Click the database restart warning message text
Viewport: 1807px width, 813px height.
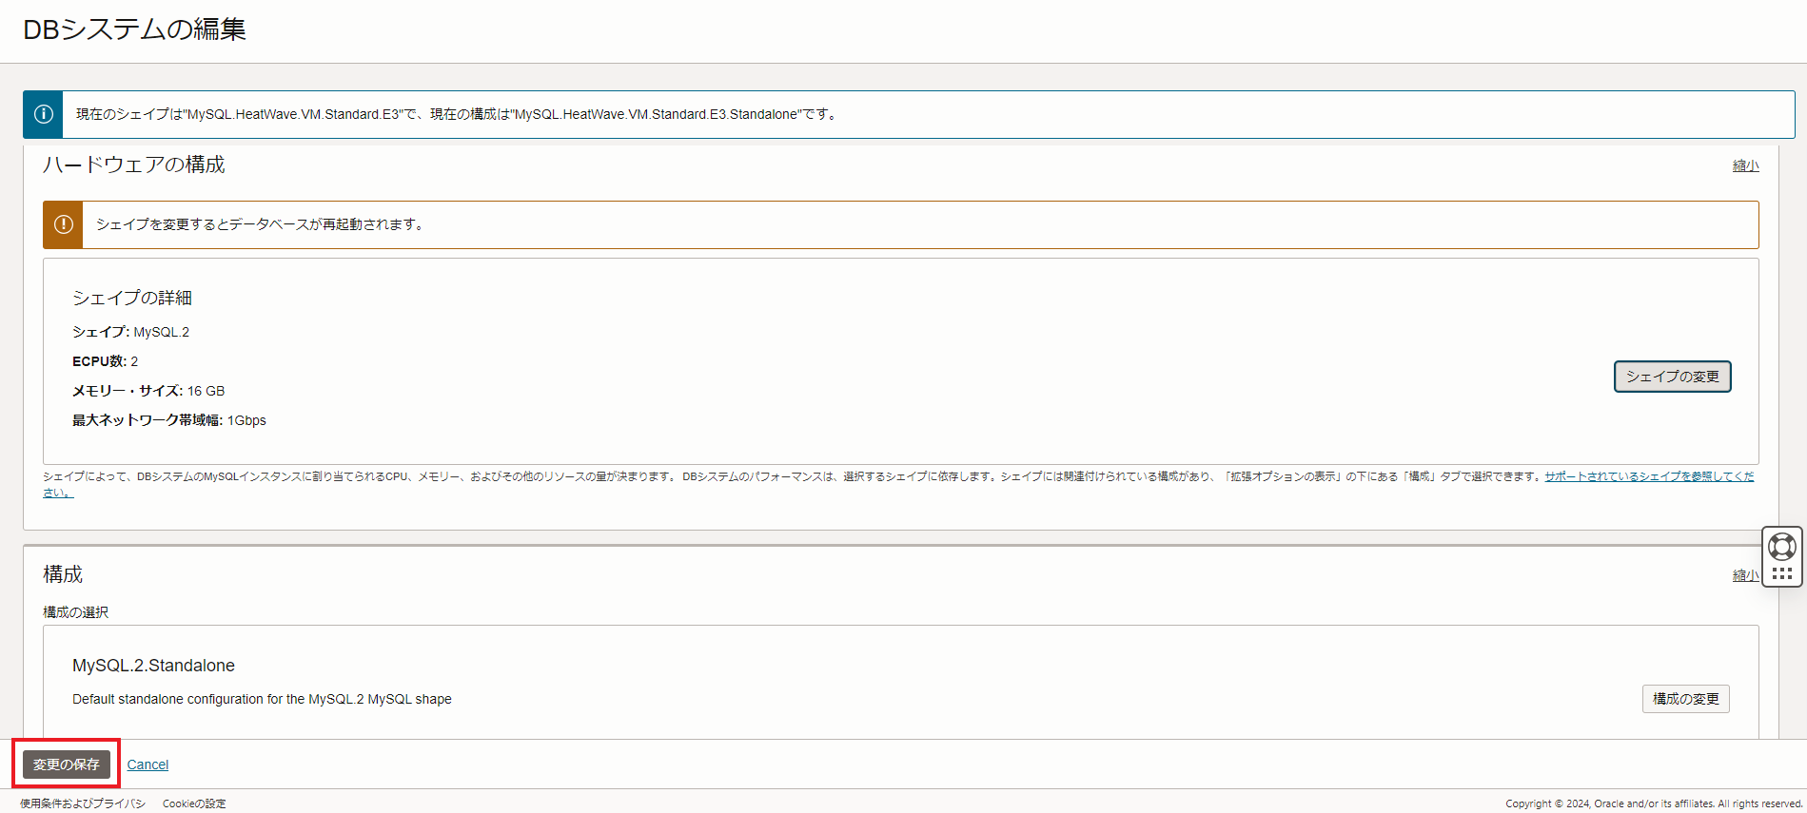(260, 224)
